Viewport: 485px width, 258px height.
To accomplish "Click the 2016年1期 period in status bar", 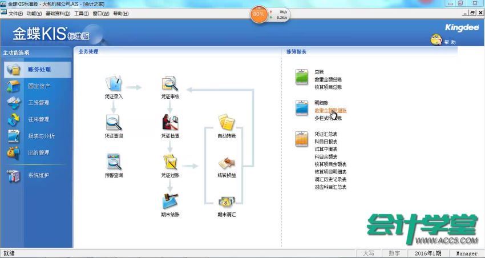I will 428,253.
